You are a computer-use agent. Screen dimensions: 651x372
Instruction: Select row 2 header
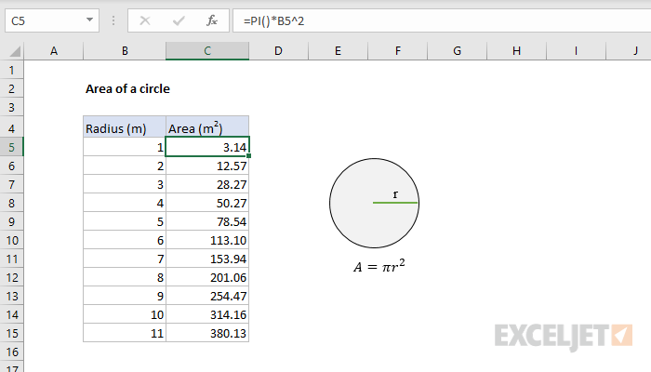(x=11, y=89)
